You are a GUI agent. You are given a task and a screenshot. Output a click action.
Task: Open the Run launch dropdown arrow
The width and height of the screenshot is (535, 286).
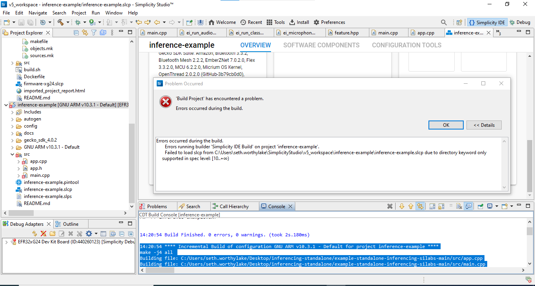coord(99,22)
